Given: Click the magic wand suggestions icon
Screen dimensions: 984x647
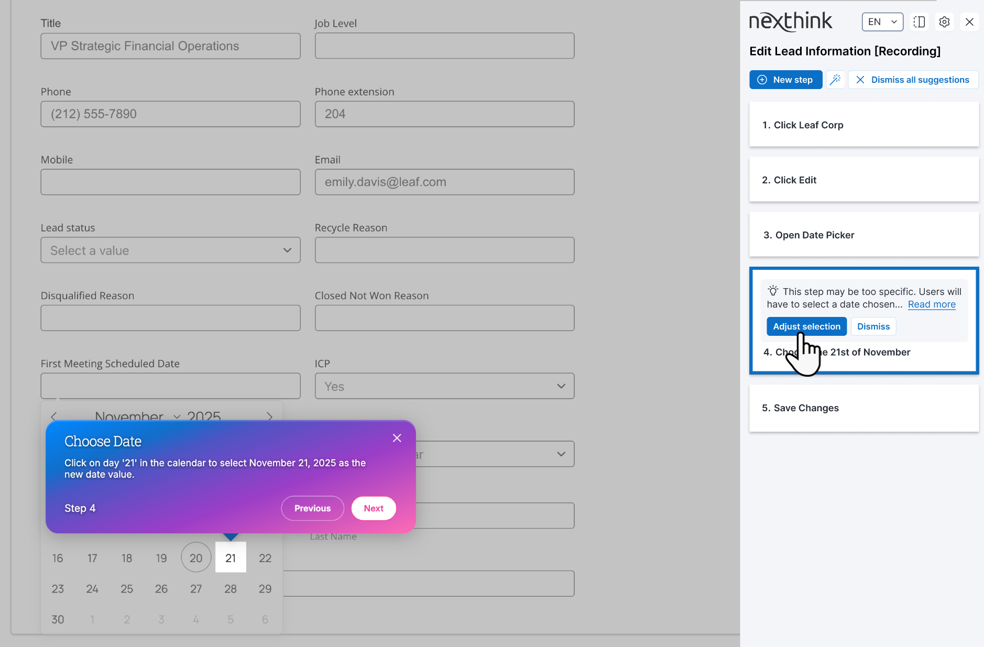Looking at the screenshot, I should pyautogui.click(x=835, y=80).
